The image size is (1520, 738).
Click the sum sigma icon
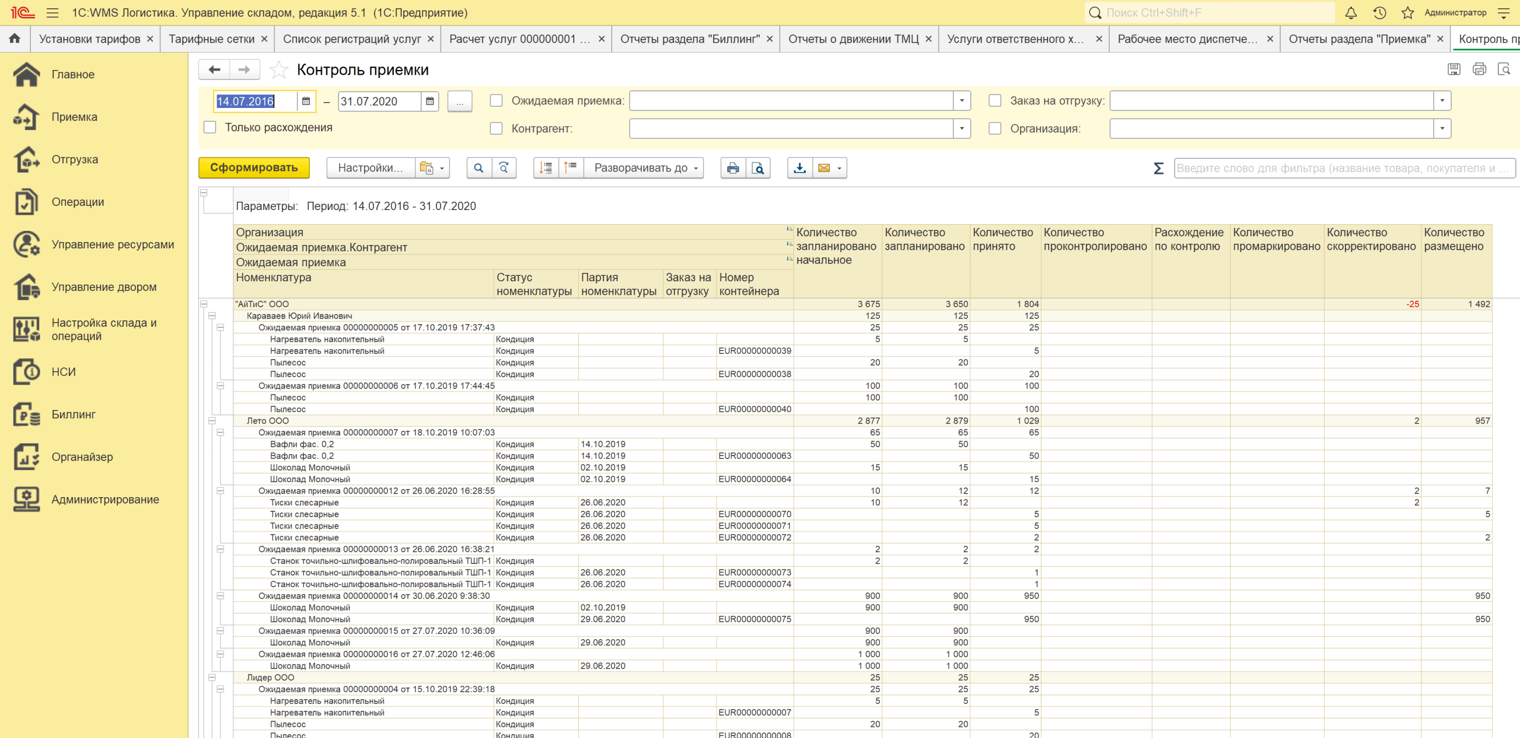[x=1158, y=168]
